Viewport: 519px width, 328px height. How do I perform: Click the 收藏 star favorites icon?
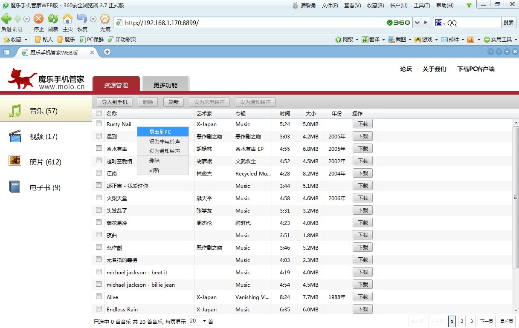(6, 39)
